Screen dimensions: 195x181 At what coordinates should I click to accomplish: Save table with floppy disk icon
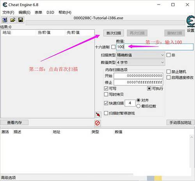[21, 20]
